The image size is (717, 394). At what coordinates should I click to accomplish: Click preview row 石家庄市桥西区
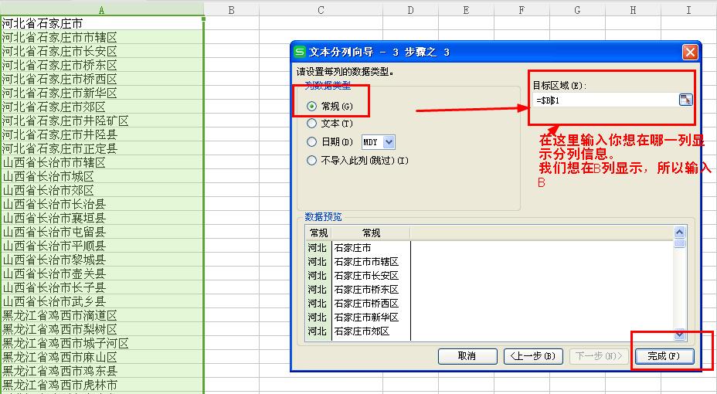tap(366, 304)
